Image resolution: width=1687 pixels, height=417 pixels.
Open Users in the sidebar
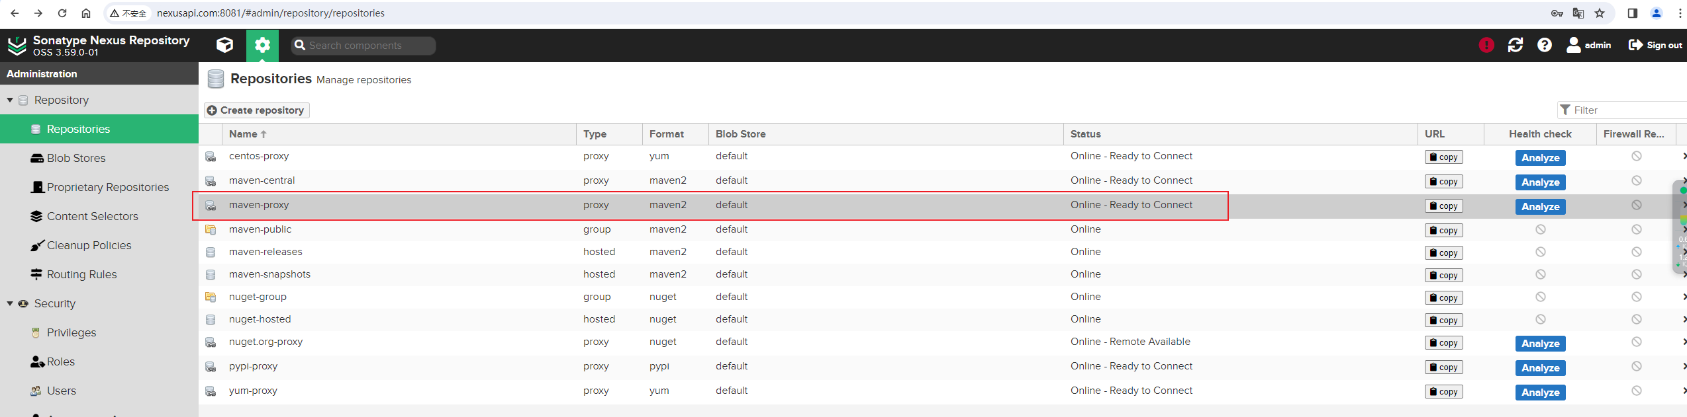(99, 391)
